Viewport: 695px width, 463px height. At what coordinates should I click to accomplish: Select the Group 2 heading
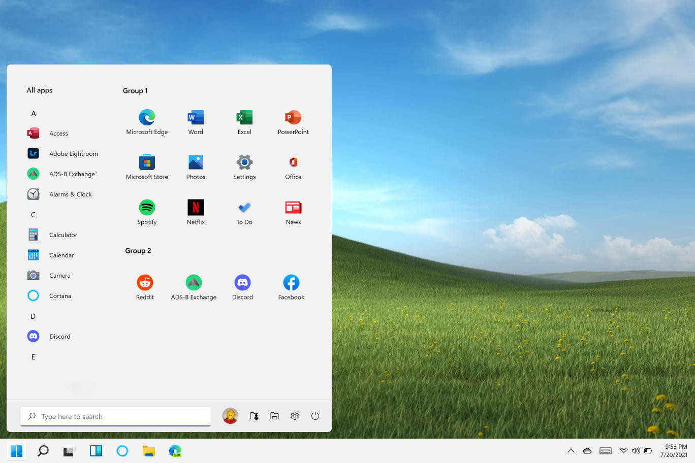(x=138, y=251)
